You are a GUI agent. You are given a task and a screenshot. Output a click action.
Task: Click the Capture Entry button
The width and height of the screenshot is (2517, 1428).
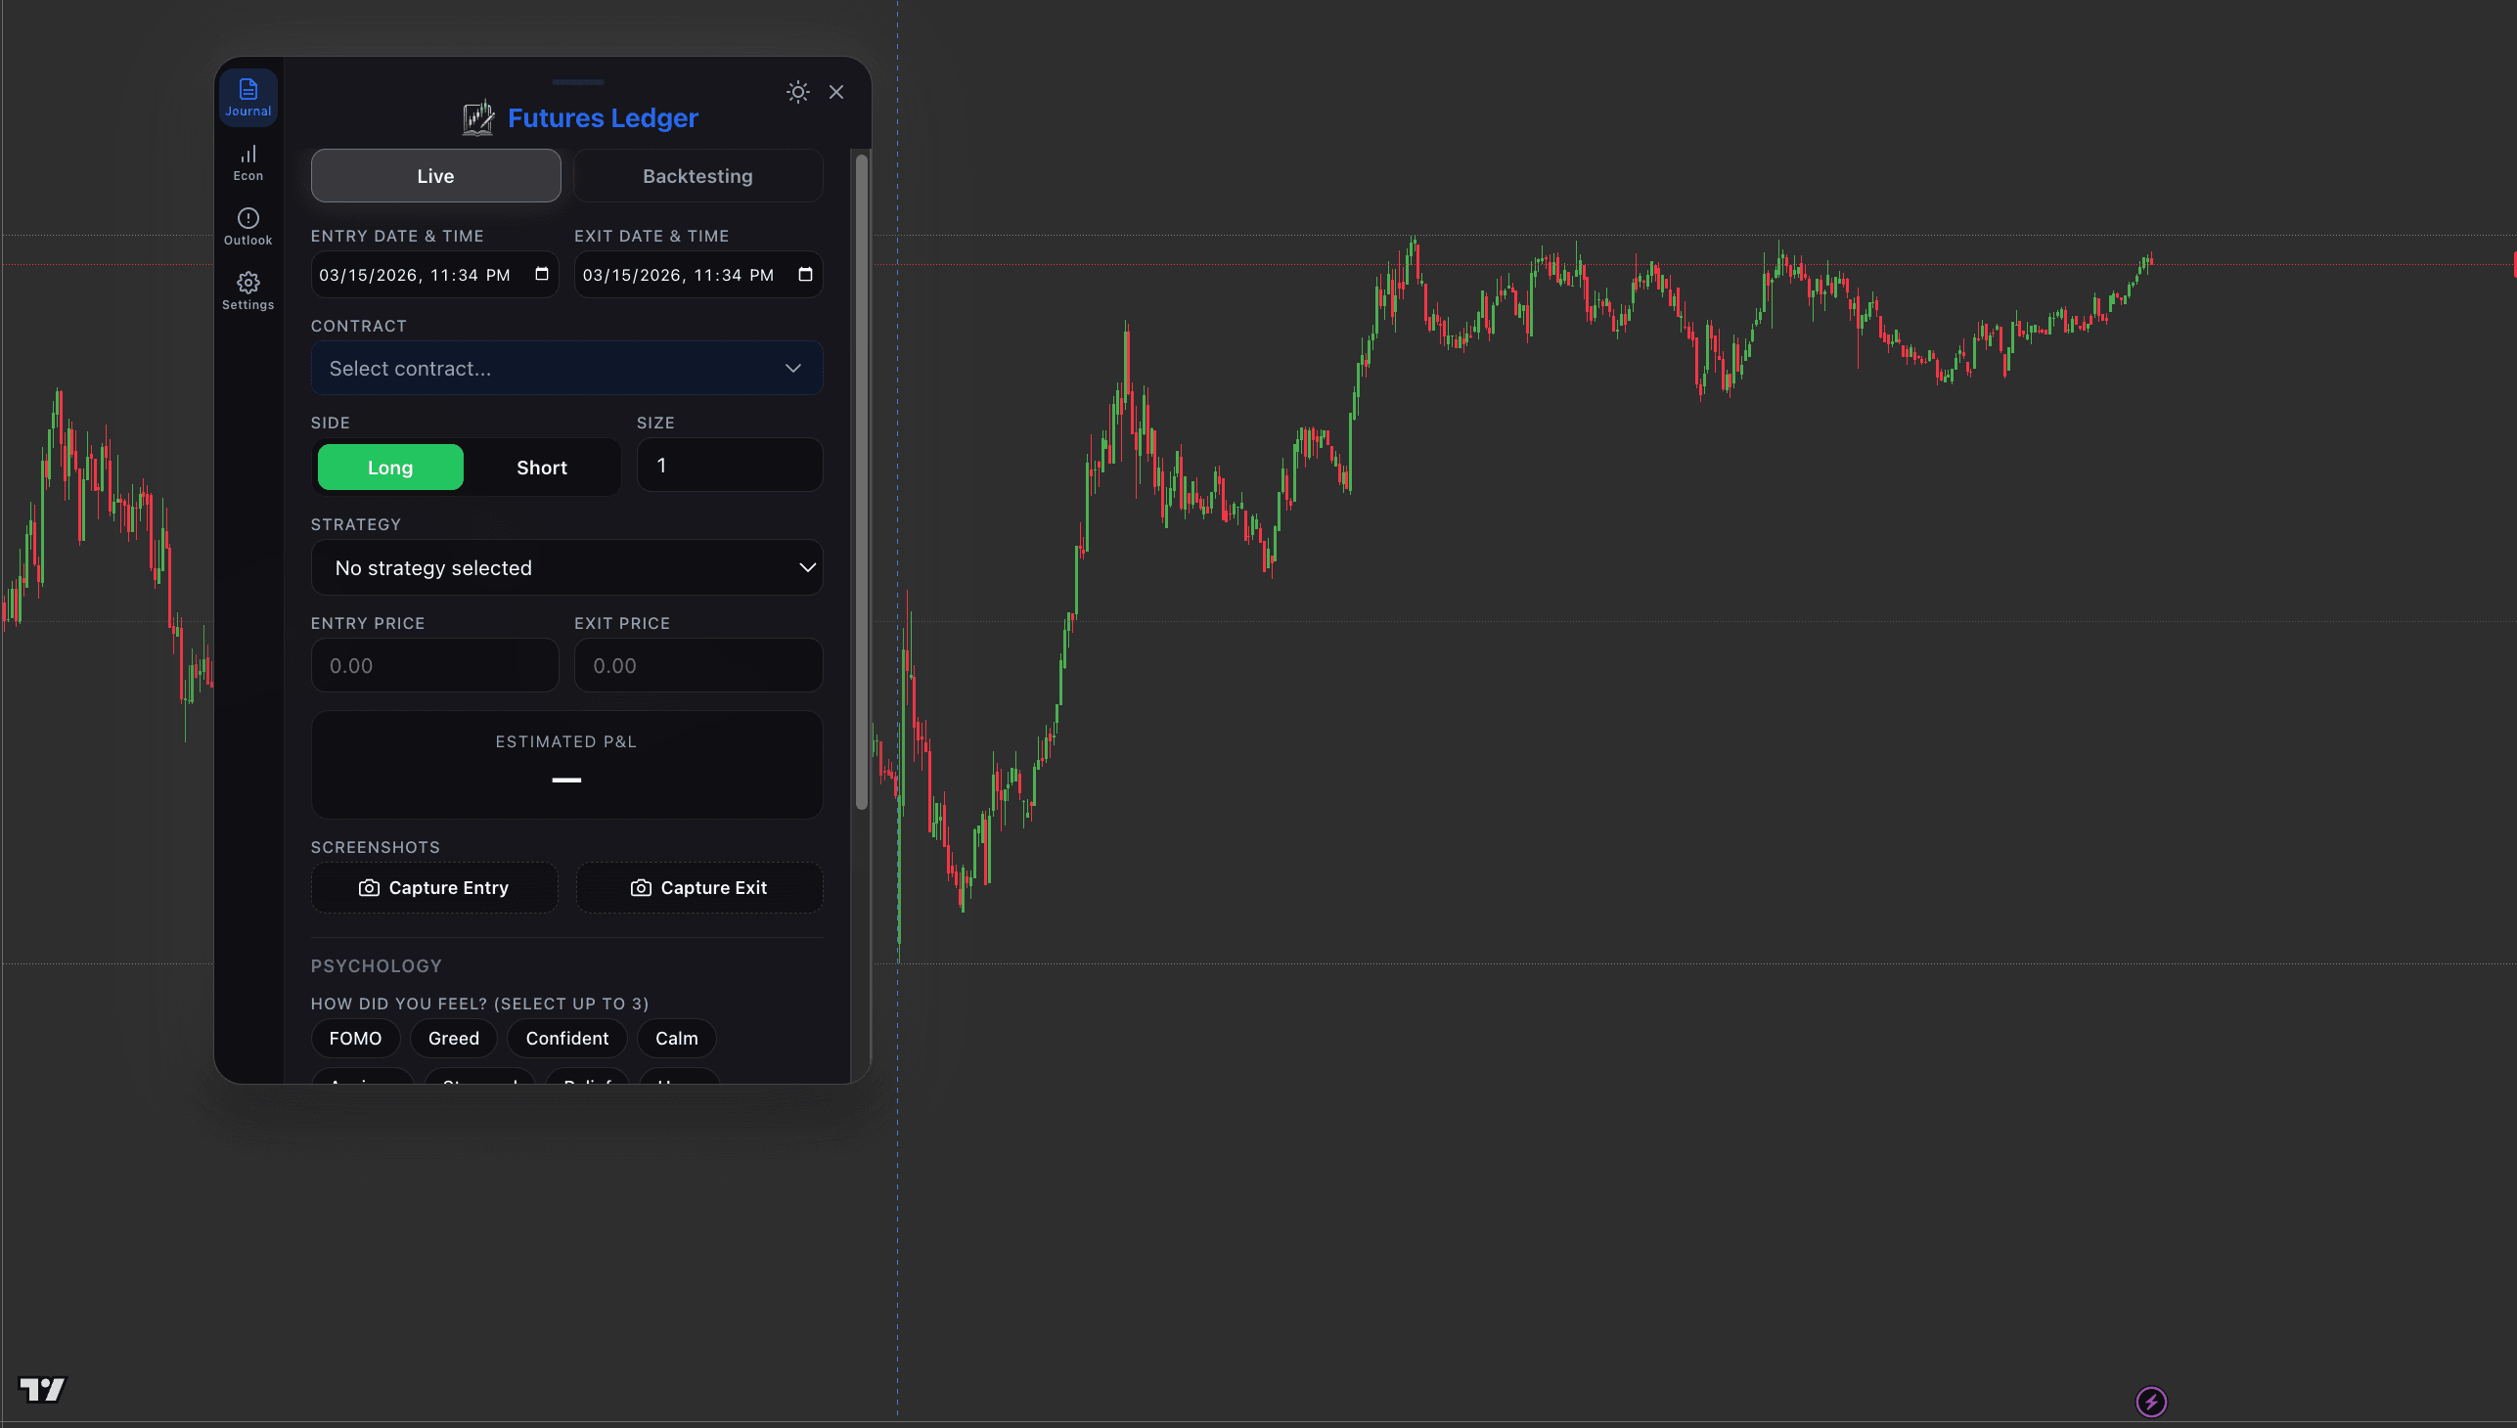tap(434, 887)
